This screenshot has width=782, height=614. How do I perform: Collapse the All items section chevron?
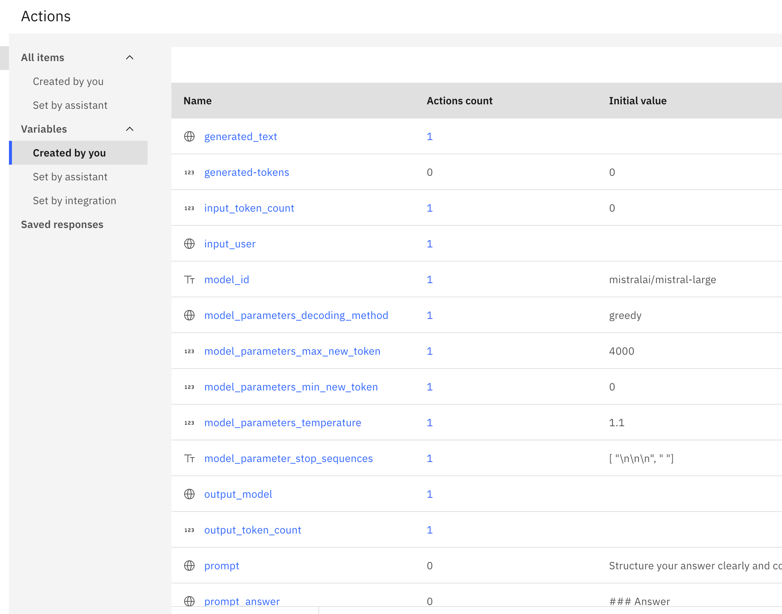click(x=130, y=57)
